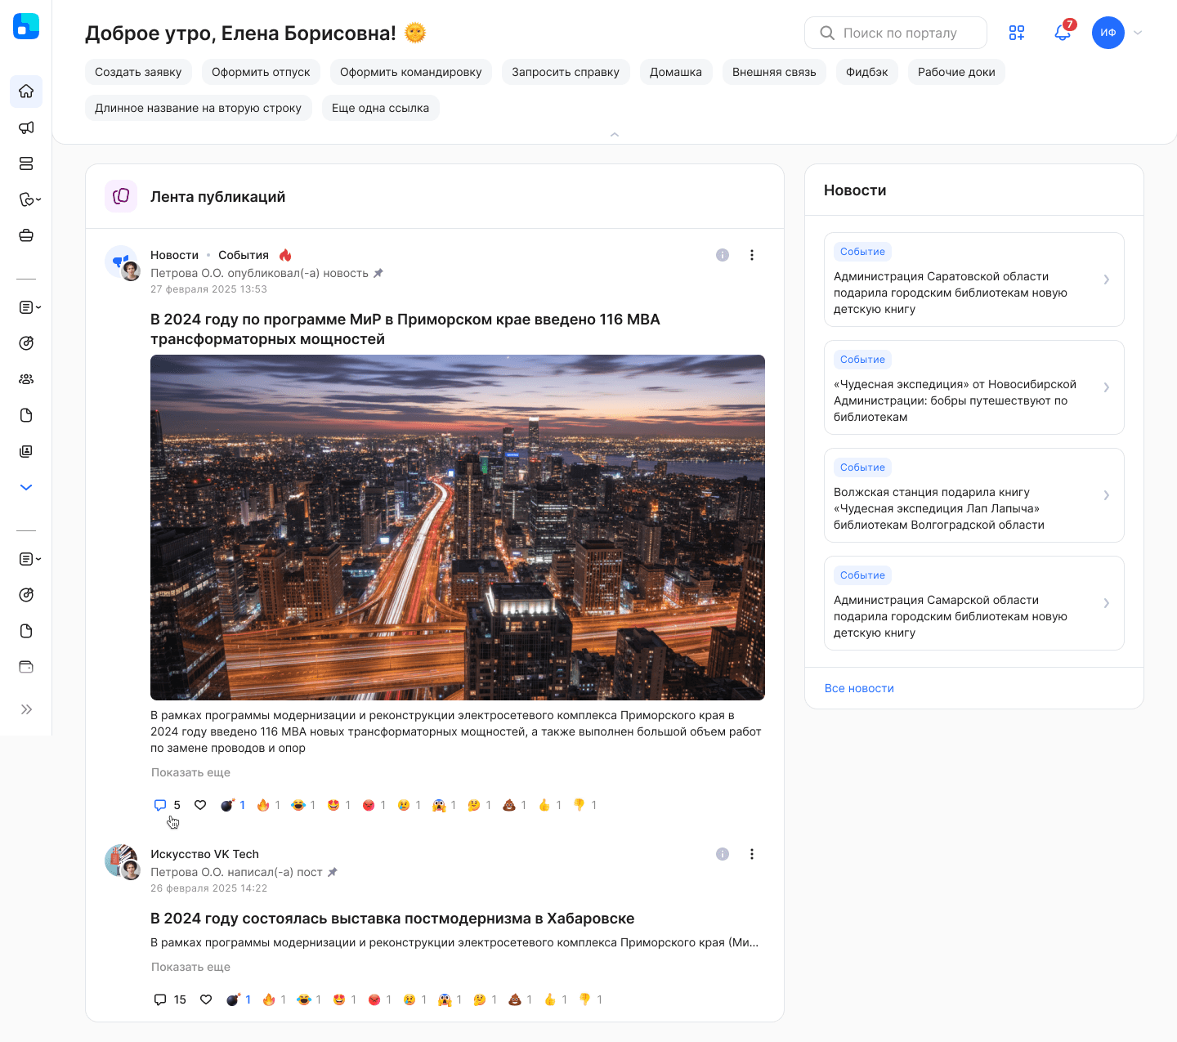Open the services list icon in sidebar
This screenshot has width=1177, height=1042.
(x=26, y=163)
